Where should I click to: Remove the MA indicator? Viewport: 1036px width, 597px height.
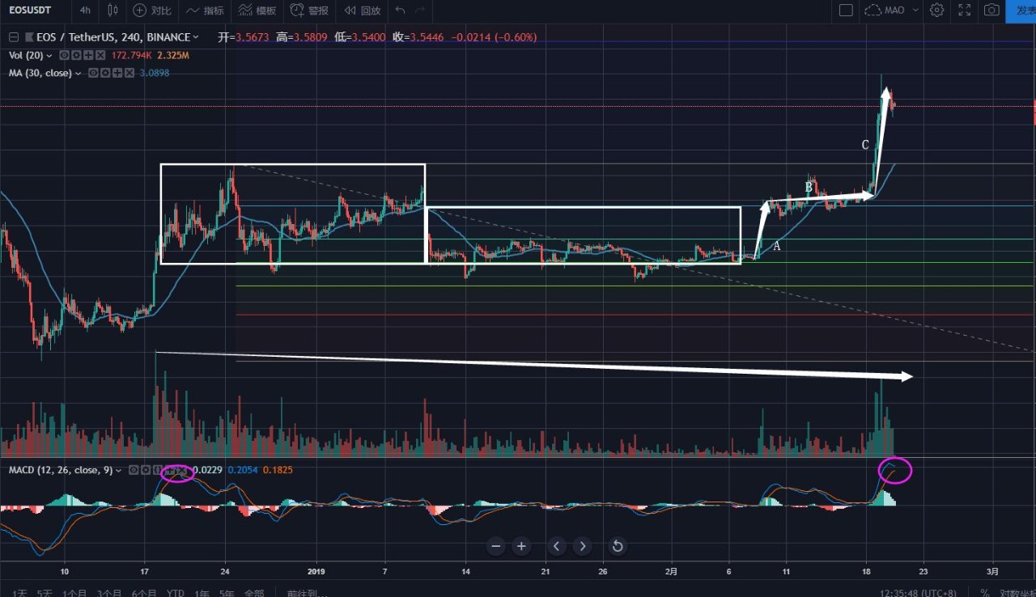(130, 73)
